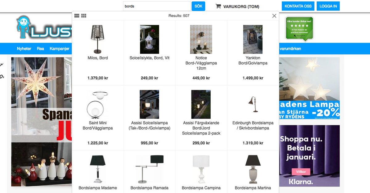The height and width of the screenshot is (193, 370).
Task: Click 'Saint Mini Bord/Vägglampa' title
Action: pos(98,125)
